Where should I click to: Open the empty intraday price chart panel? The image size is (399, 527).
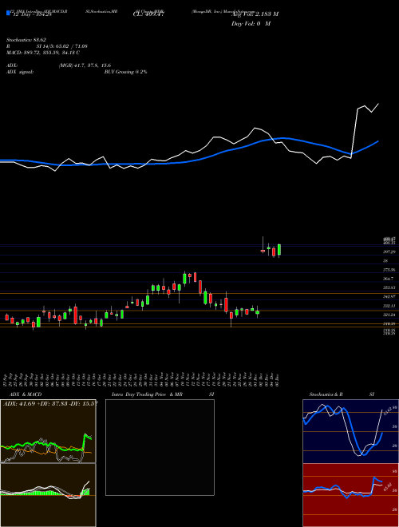click(x=160, y=447)
